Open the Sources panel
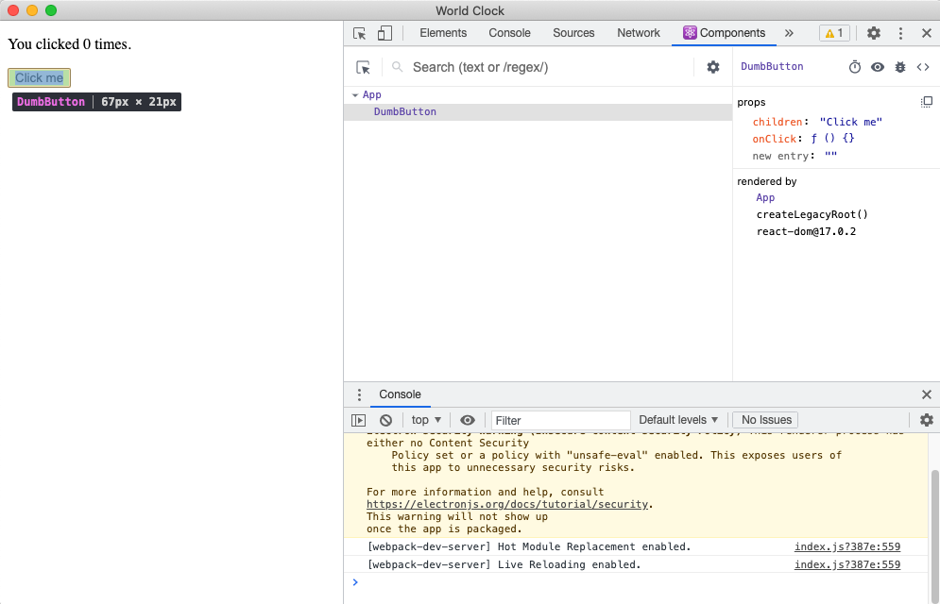 click(573, 33)
